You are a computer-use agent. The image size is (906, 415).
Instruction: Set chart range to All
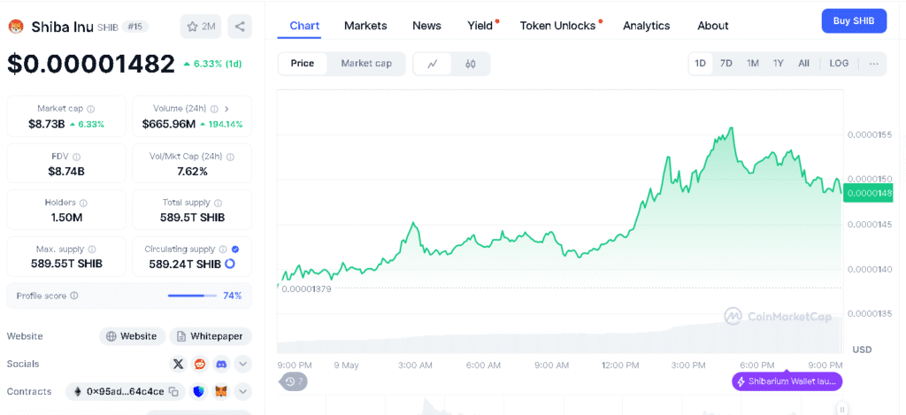coord(803,64)
